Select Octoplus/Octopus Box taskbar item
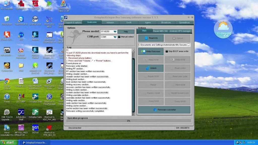The width and height of the screenshot is (258, 145). pyautogui.click(x=35, y=143)
